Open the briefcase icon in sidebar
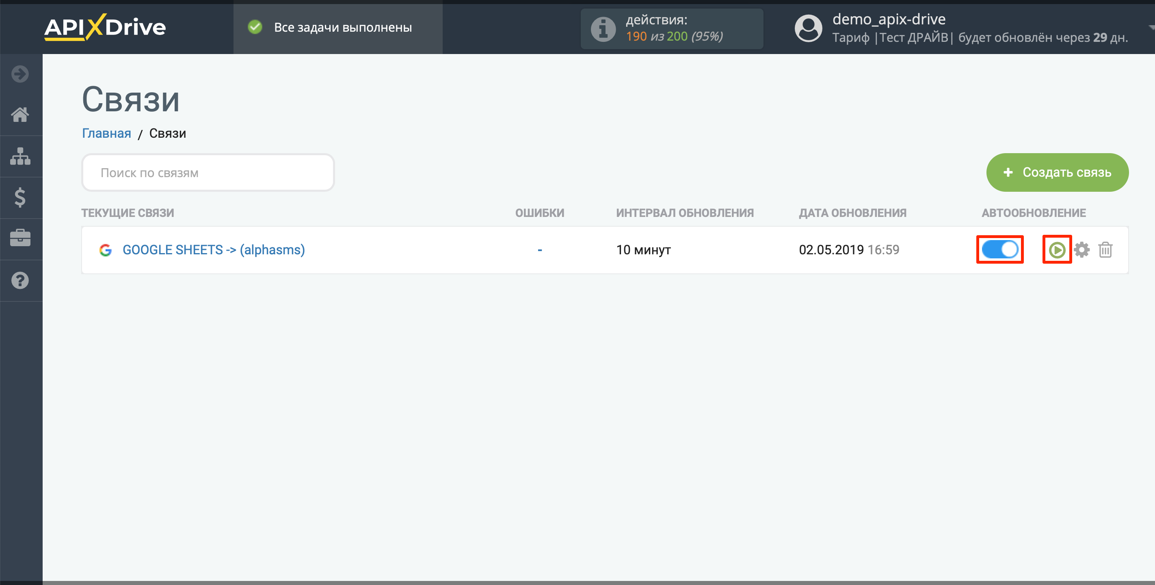This screenshot has height=585, width=1155. pyautogui.click(x=20, y=238)
